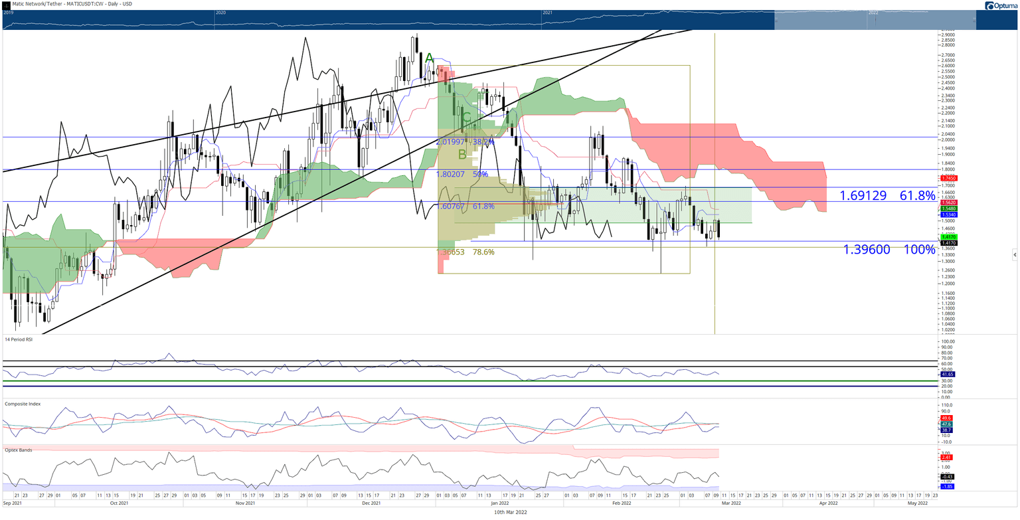This screenshot has height=520, width=1020.
Task: Click the Dec 2021 date axis label
Action: [371, 504]
